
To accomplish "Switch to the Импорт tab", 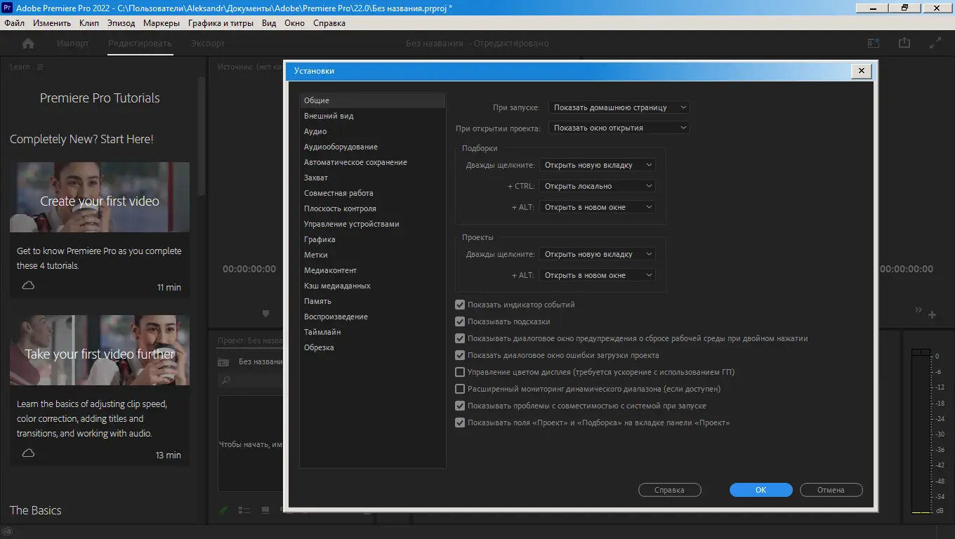I will [73, 44].
